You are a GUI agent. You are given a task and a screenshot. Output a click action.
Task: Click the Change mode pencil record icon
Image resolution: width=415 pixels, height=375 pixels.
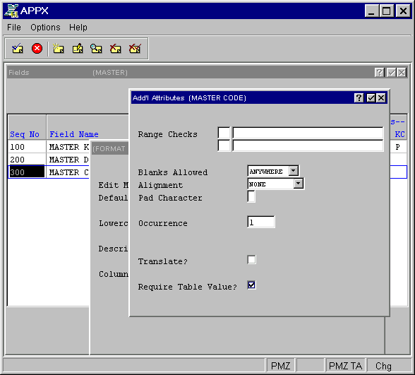[78, 49]
